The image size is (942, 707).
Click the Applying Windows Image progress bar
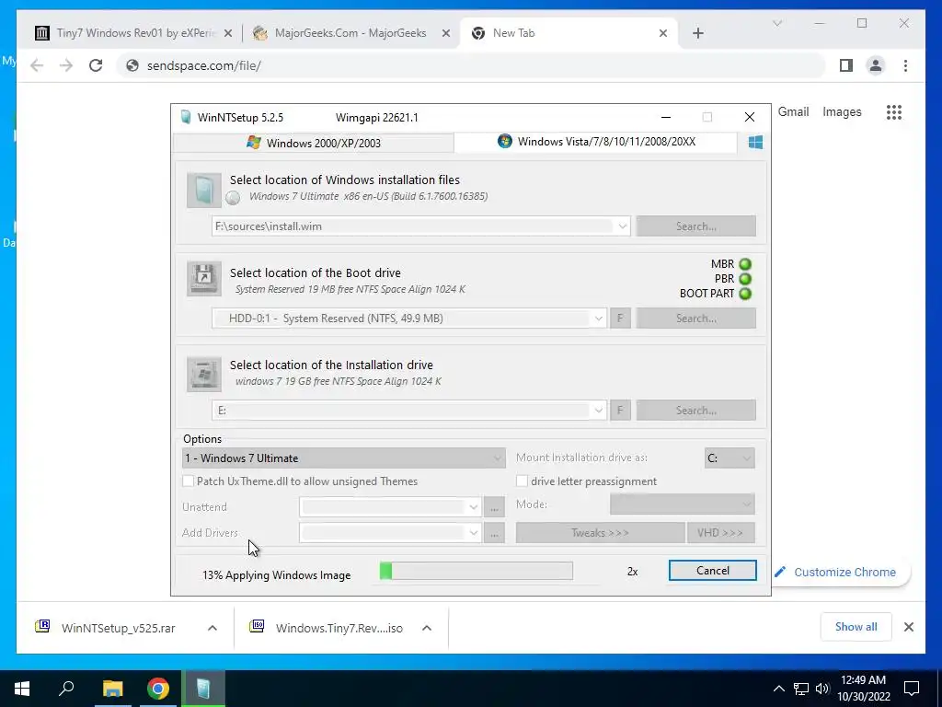pos(476,571)
